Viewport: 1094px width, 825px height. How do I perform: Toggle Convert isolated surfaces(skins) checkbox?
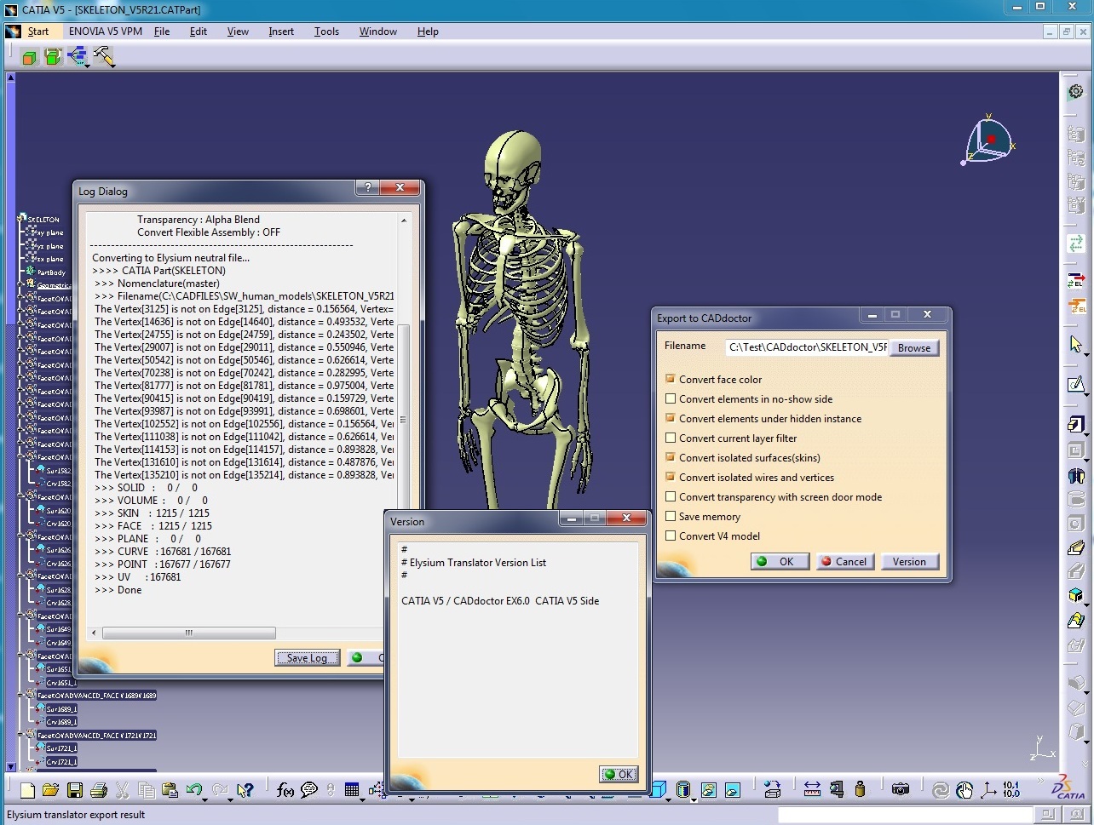pos(671,457)
